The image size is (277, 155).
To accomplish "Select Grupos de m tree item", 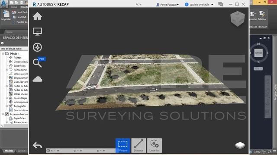I will (20, 110).
